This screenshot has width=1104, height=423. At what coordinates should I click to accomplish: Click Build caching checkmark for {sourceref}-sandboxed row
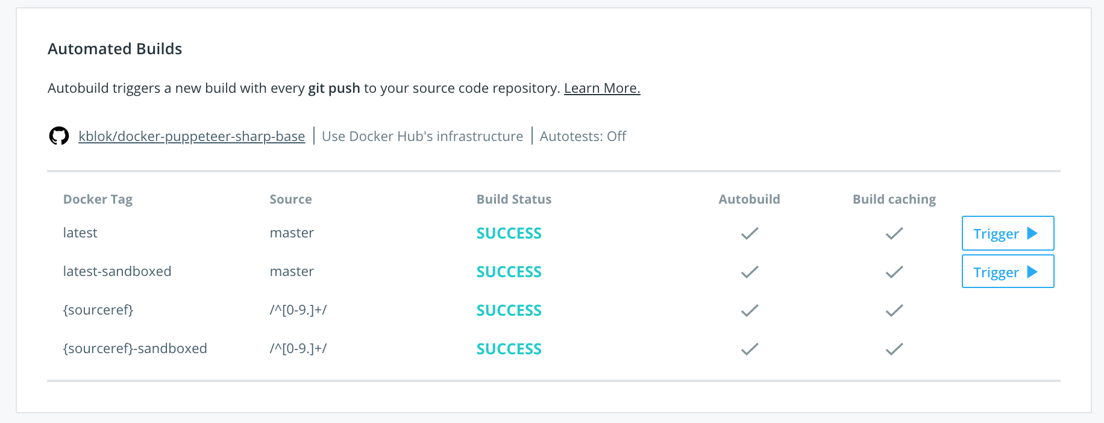click(894, 349)
